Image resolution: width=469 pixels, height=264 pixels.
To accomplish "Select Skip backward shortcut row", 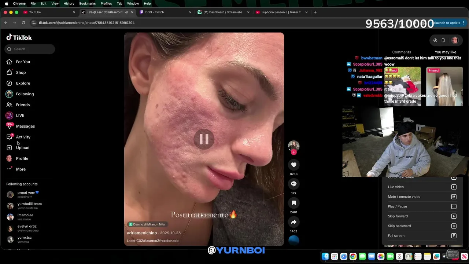I will 422,226.
